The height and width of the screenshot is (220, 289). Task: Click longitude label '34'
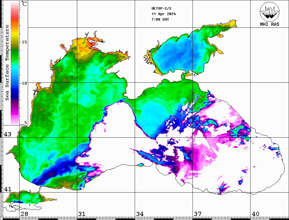140,214
